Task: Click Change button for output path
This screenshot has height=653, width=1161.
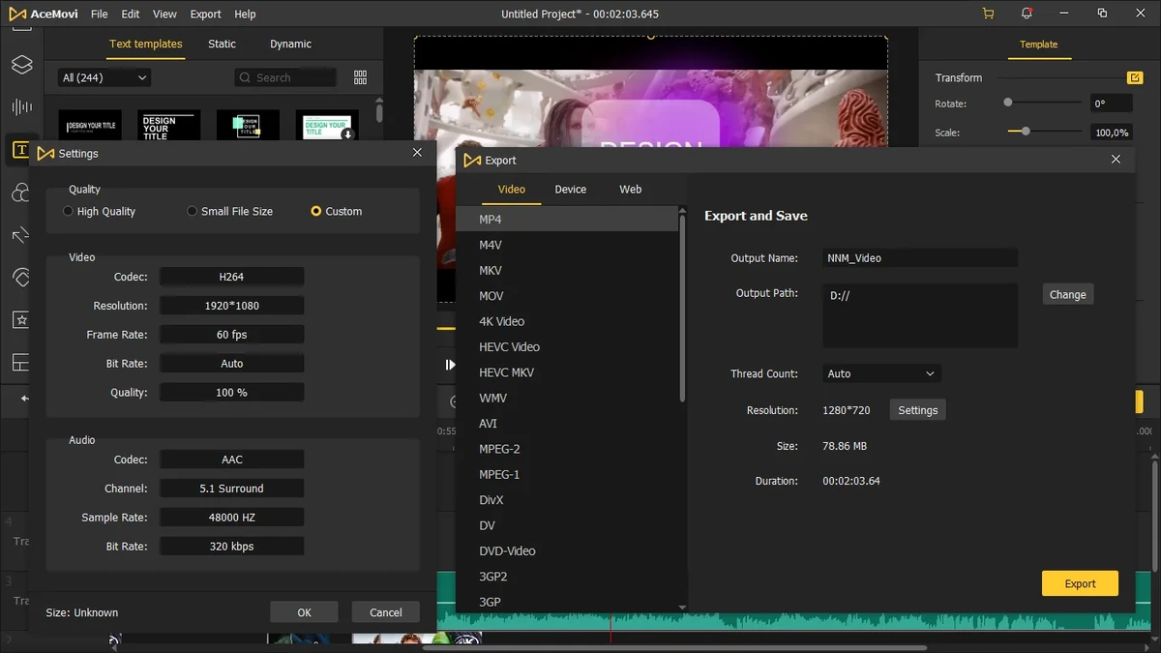Action: click(1068, 294)
